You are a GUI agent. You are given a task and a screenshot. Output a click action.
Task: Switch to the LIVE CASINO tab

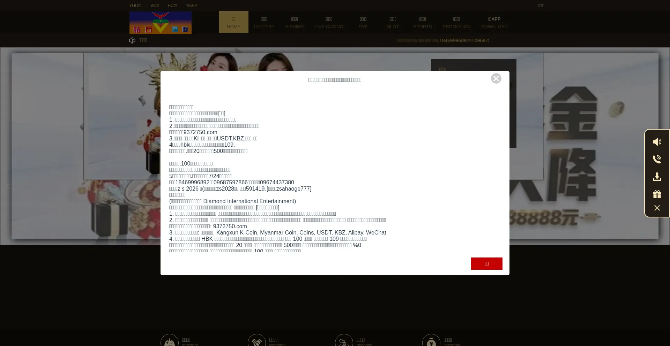click(x=329, y=22)
